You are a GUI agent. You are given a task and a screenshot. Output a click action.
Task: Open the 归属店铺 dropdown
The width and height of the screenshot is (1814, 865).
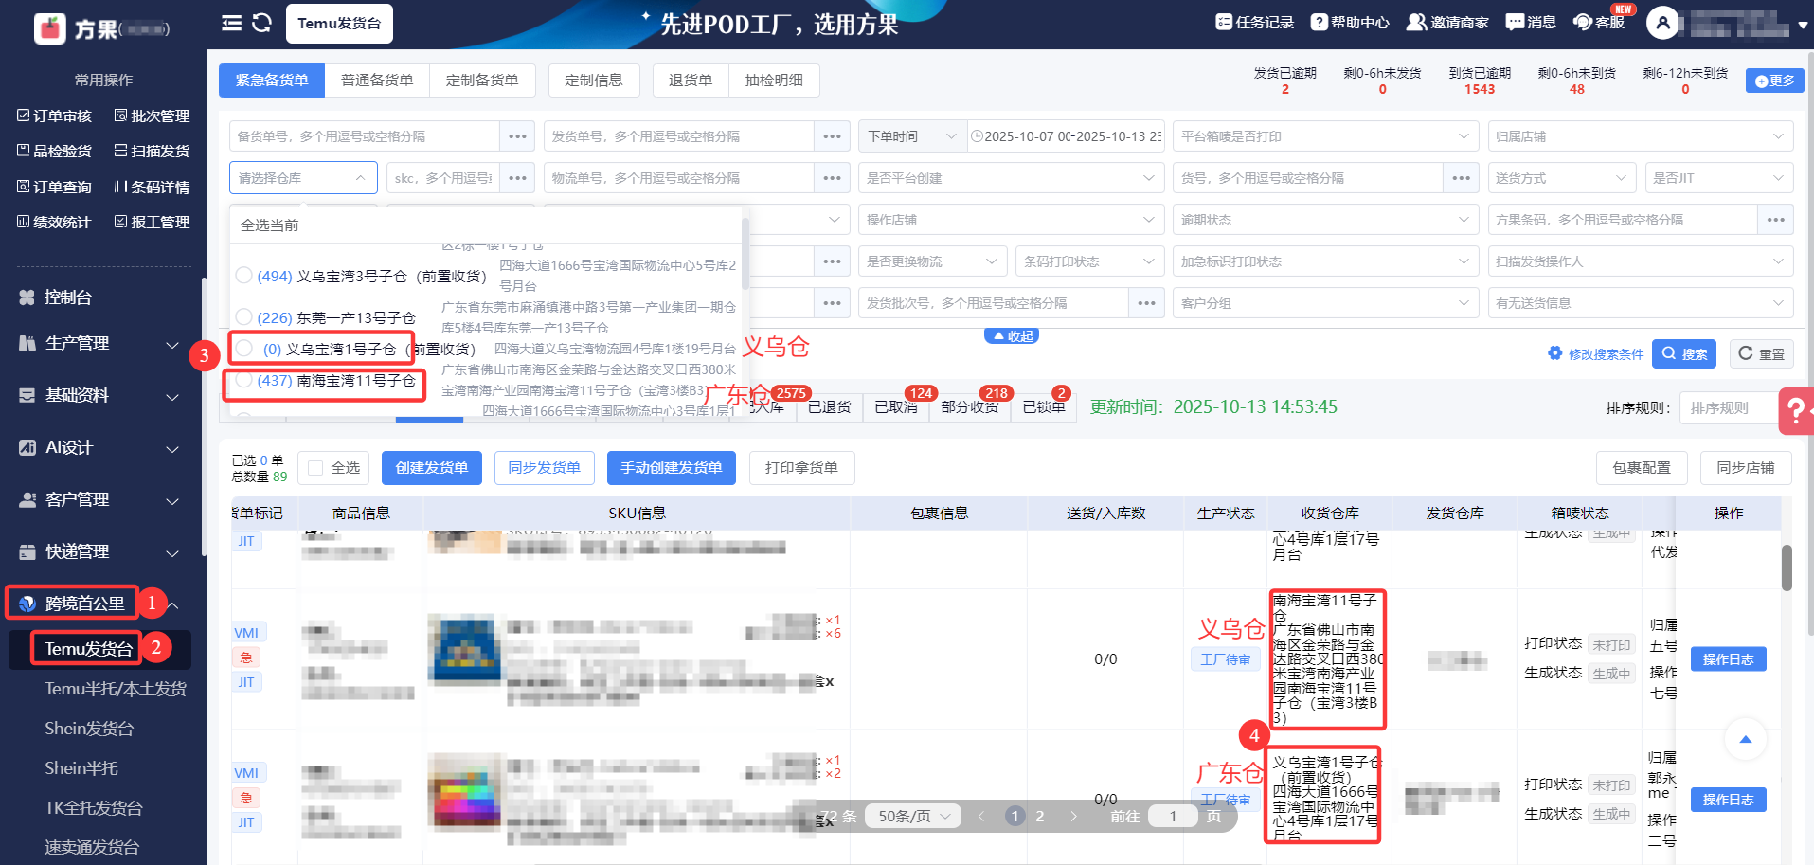click(x=1640, y=136)
